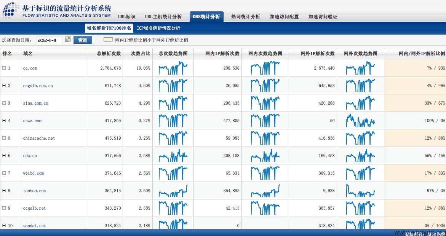Switch to the URL标识 tab
Image resolution: width=446 pixels, height=236 pixels.
click(126, 17)
